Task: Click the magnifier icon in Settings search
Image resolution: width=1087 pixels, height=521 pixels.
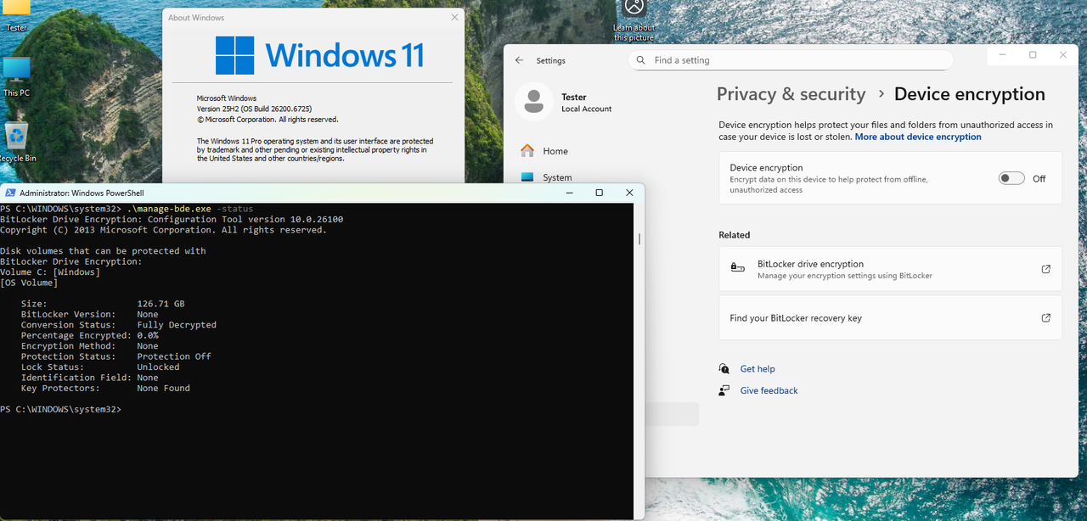Action: click(641, 60)
